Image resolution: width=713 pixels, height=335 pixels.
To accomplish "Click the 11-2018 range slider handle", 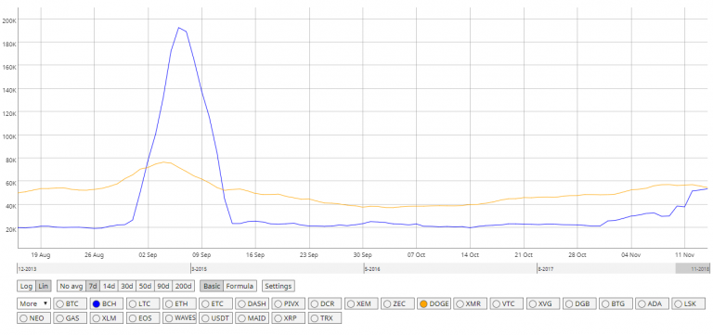I will pos(692,268).
